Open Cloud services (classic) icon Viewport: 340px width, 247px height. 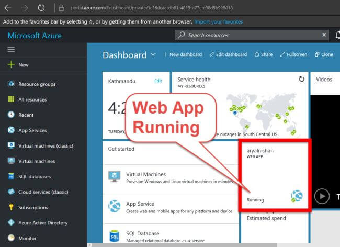(11, 192)
